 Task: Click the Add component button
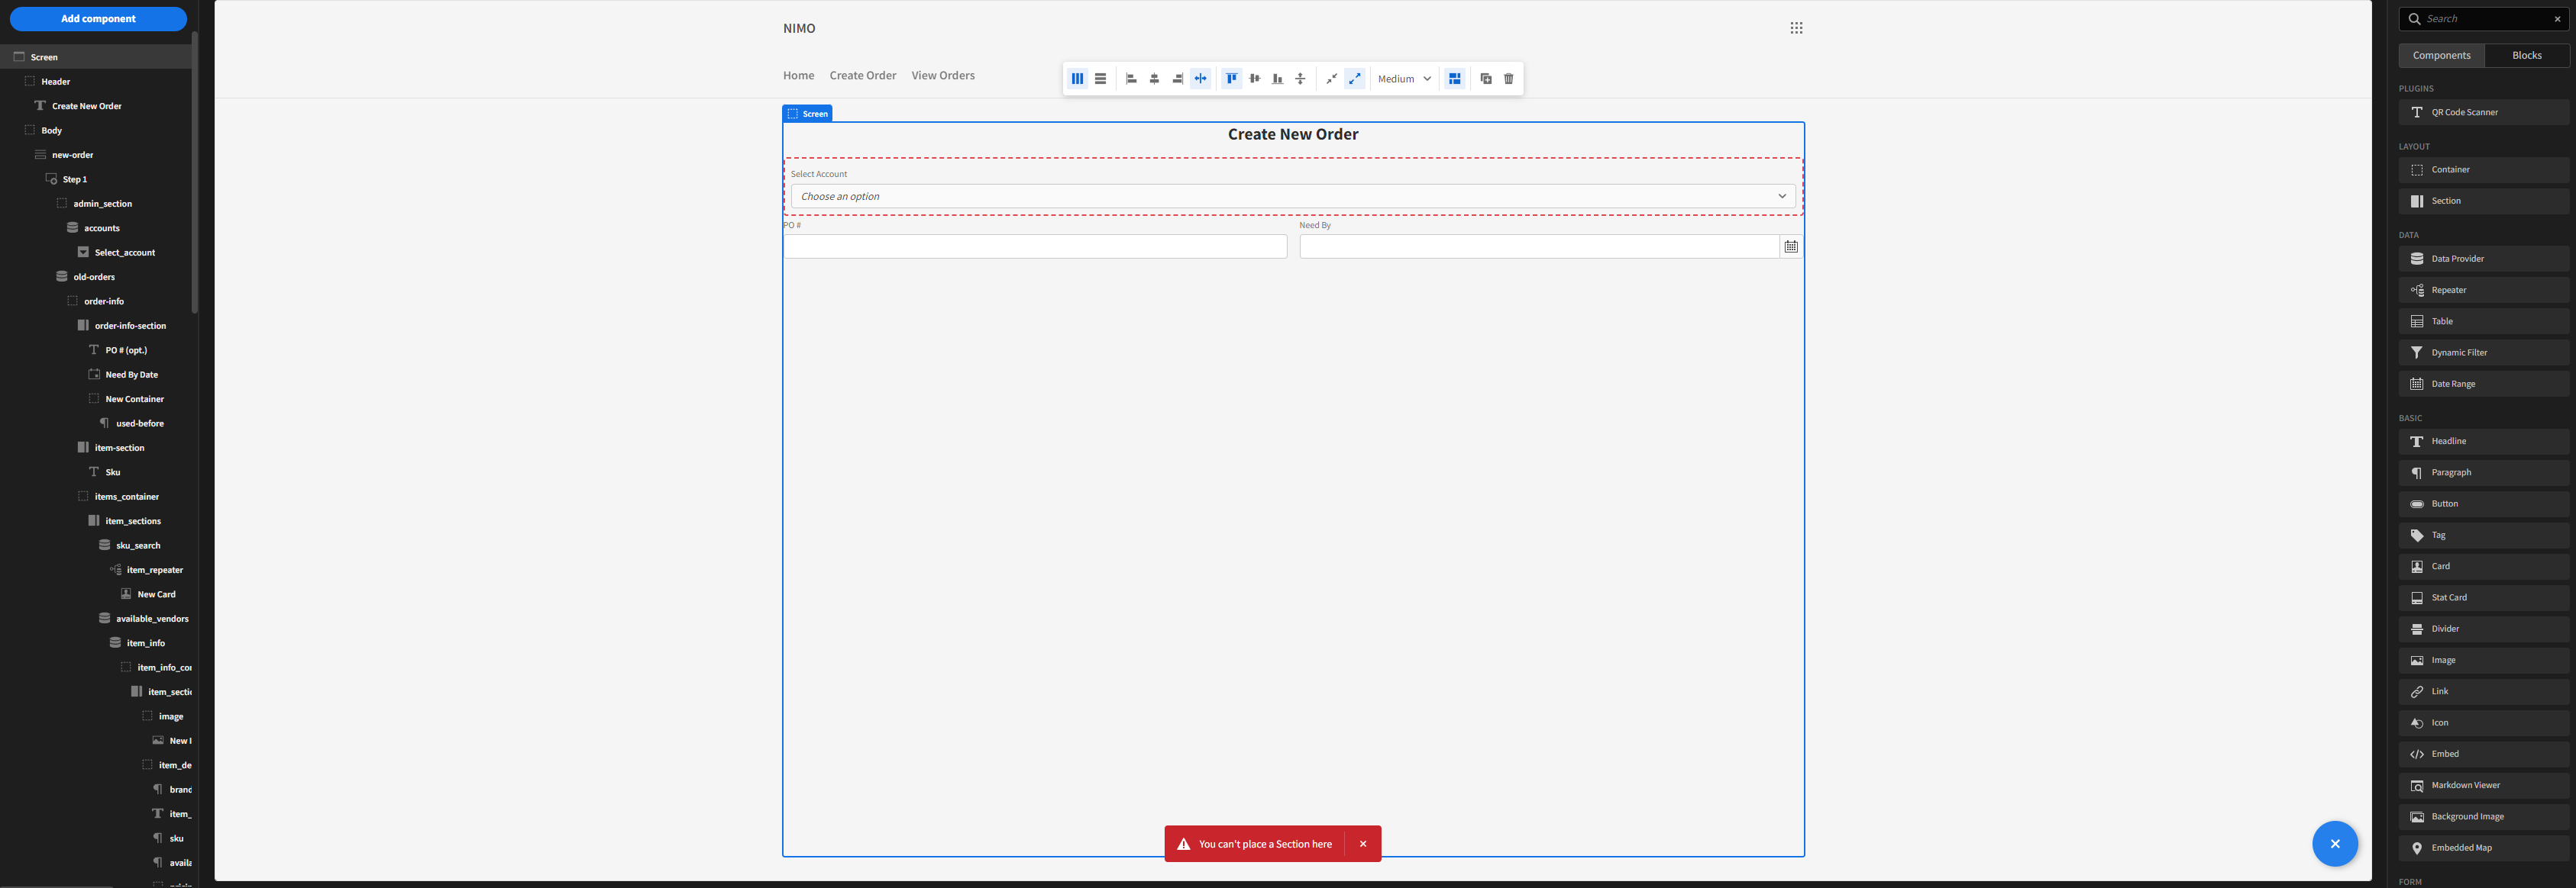(x=98, y=18)
